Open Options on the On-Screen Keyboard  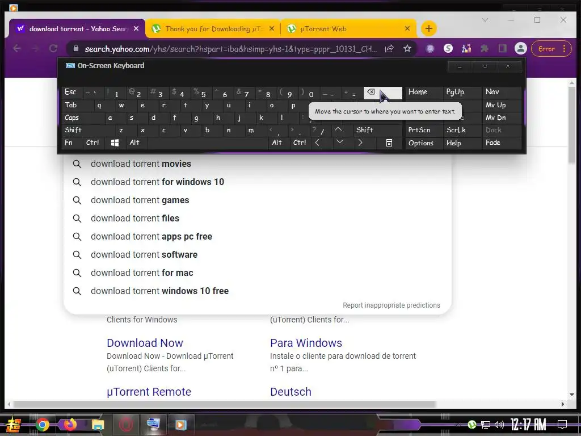[x=423, y=142]
